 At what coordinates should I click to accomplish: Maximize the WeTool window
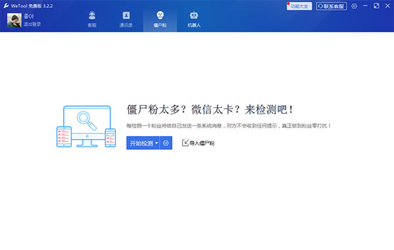pos(376,6)
